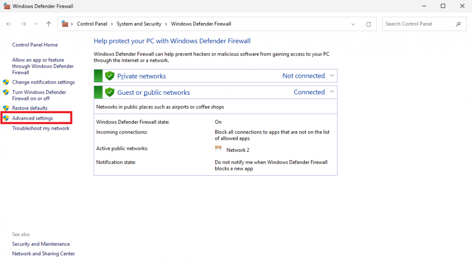Click 'Not connected' status text
The width and height of the screenshot is (472, 265).
(x=303, y=76)
